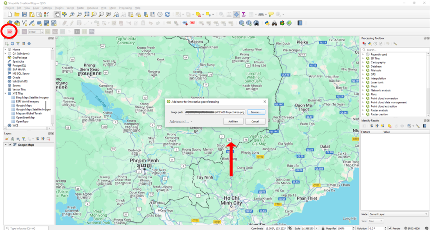Expand the Raster analysis toolbox group

pyautogui.click(x=363, y=110)
